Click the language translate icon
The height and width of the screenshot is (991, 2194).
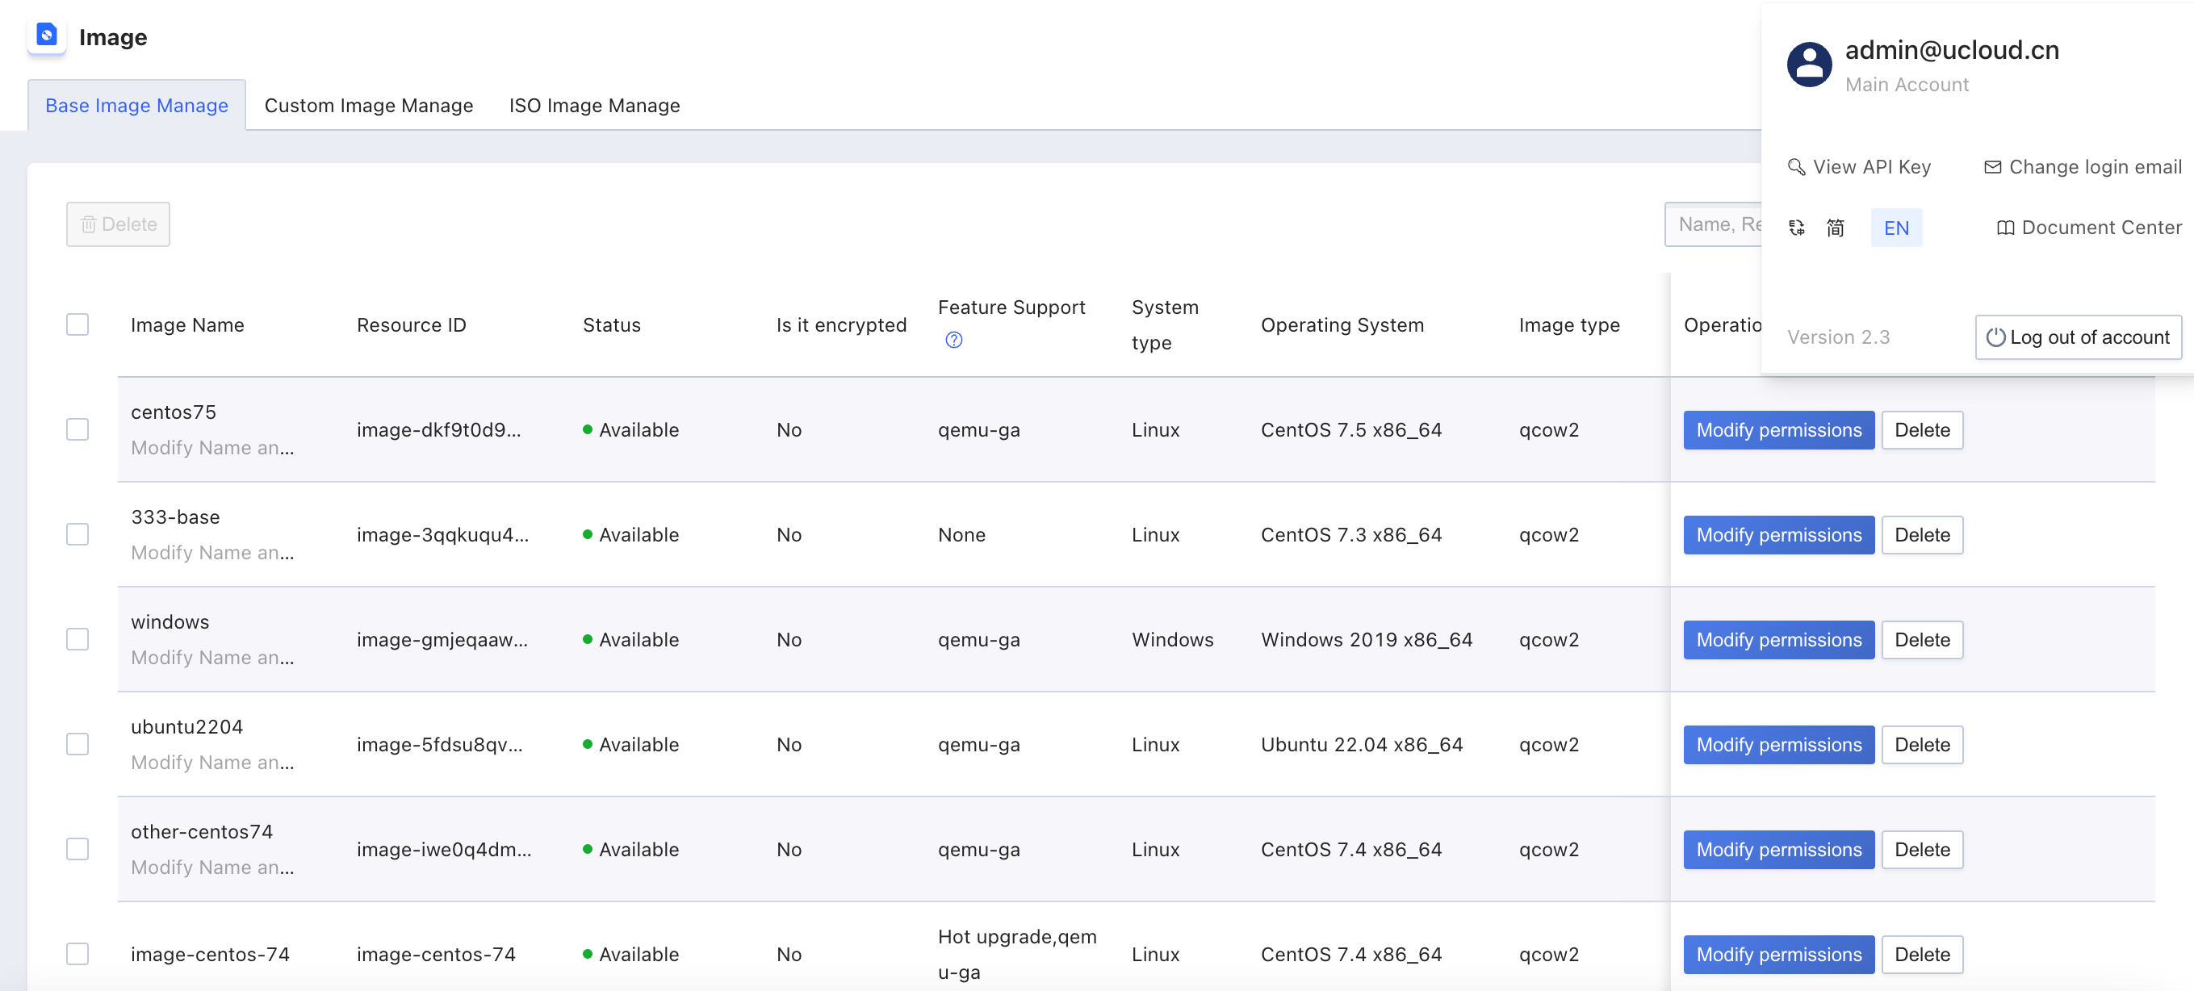click(x=1795, y=228)
